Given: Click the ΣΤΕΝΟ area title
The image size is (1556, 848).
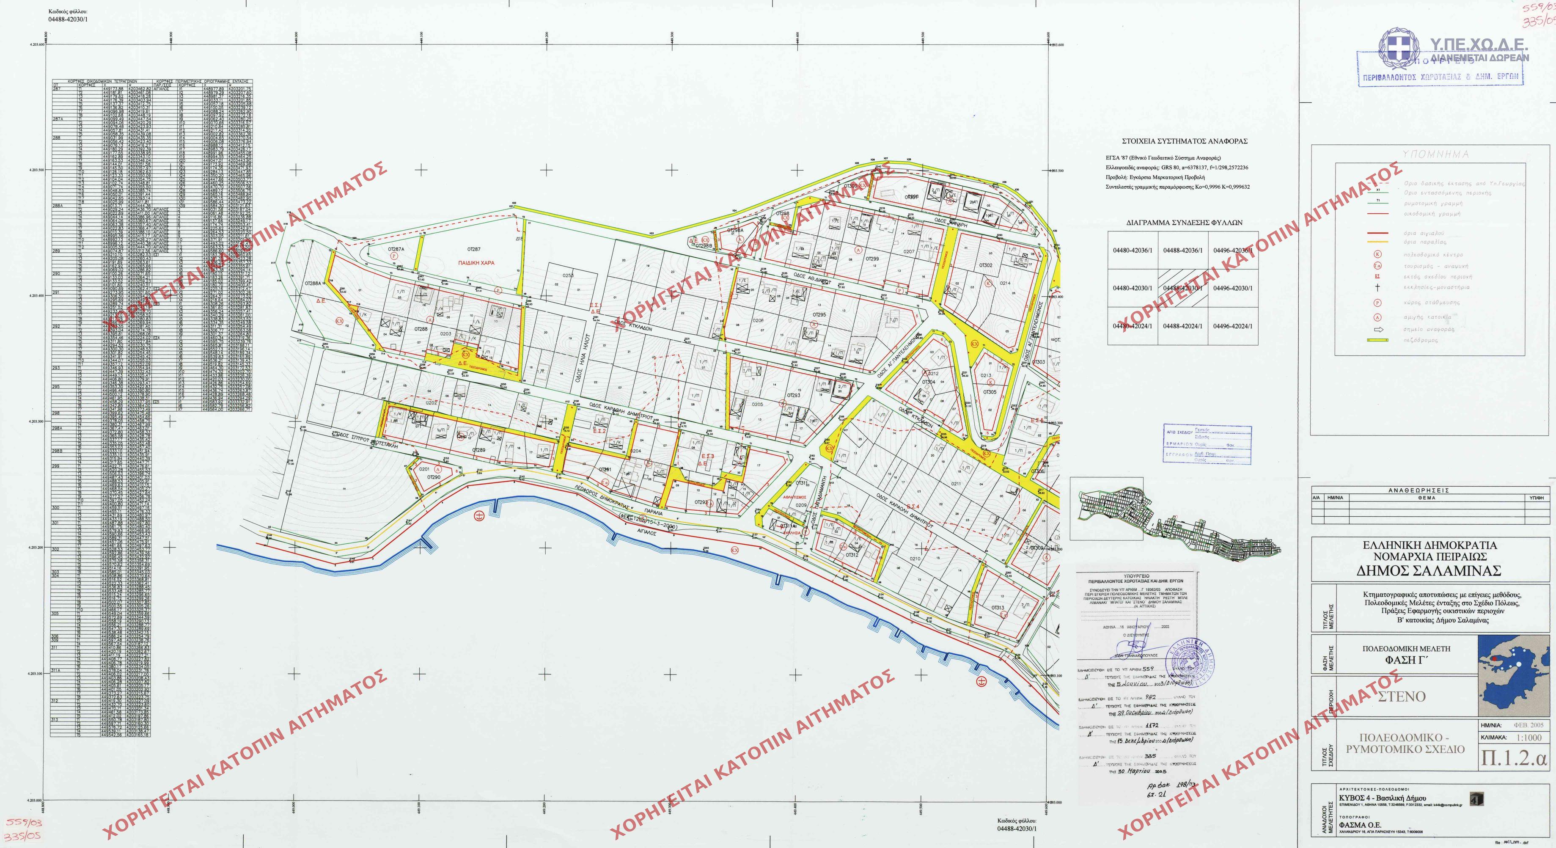Looking at the screenshot, I should [x=1401, y=696].
